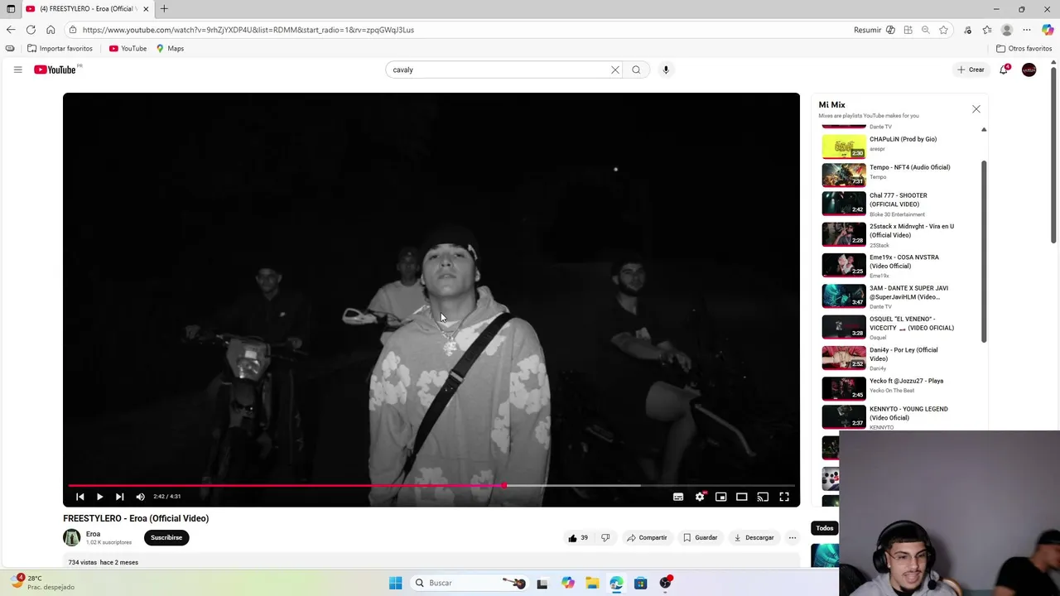Open the Eroa channel avatar
This screenshot has width=1060, height=596.
72,537
